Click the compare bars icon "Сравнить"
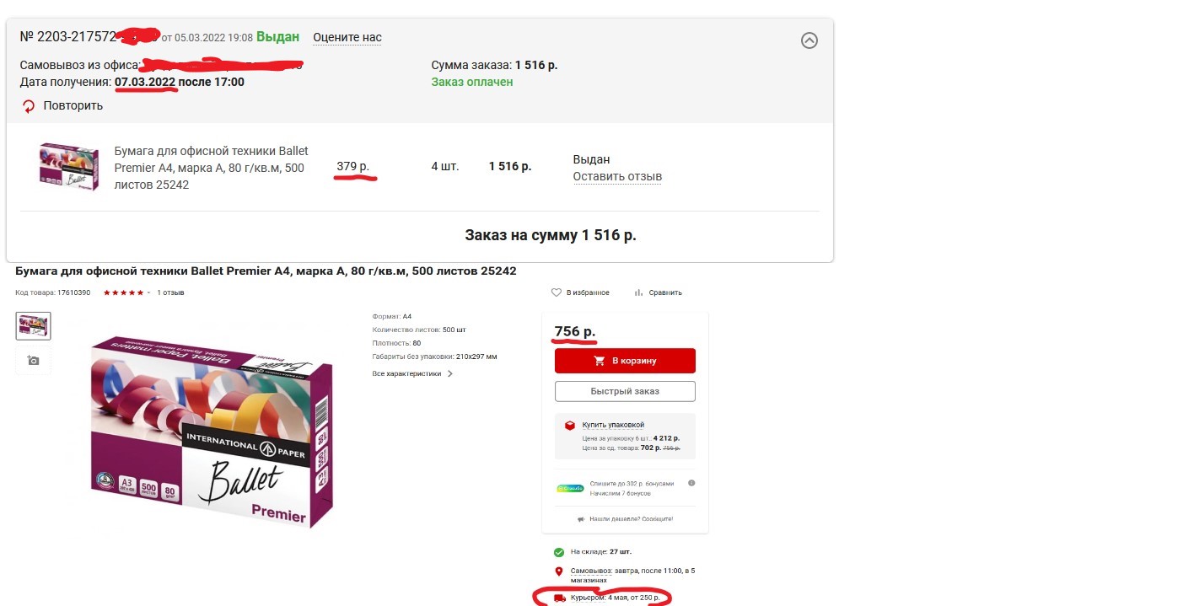Screen dimensions: 1194x606 point(638,292)
